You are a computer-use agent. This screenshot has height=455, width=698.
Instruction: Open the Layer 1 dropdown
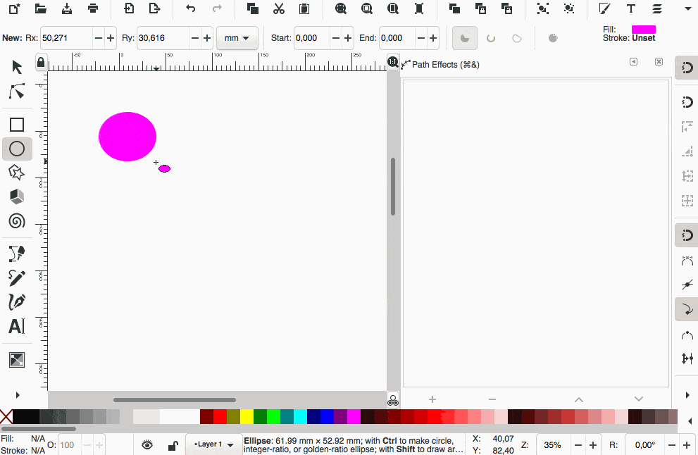pos(214,444)
